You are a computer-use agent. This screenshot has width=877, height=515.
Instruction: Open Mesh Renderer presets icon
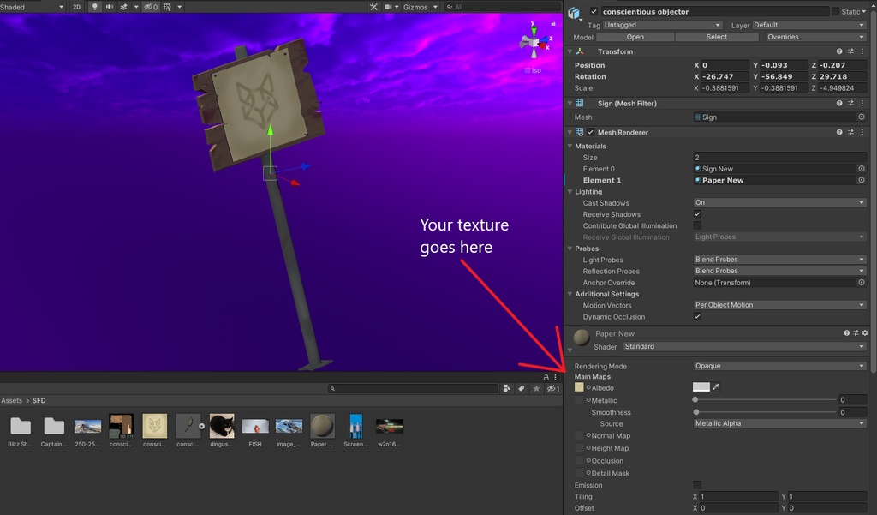[x=850, y=132]
